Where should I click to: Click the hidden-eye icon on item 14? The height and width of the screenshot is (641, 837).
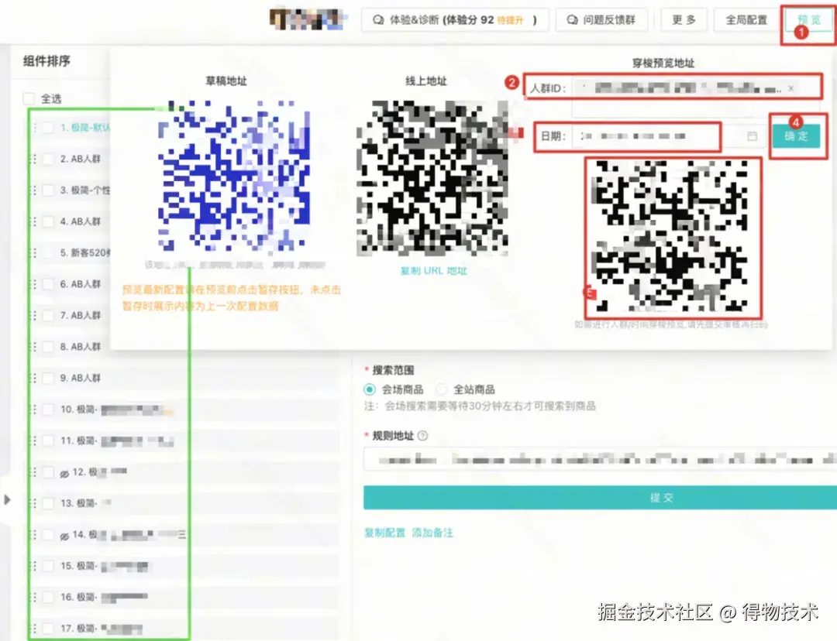[x=64, y=536]
